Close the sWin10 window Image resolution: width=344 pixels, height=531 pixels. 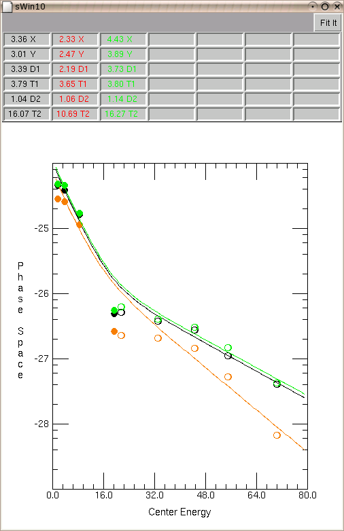337,6
